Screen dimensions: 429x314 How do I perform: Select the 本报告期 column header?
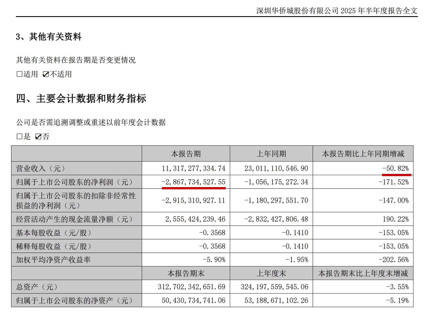coord(186,154)
